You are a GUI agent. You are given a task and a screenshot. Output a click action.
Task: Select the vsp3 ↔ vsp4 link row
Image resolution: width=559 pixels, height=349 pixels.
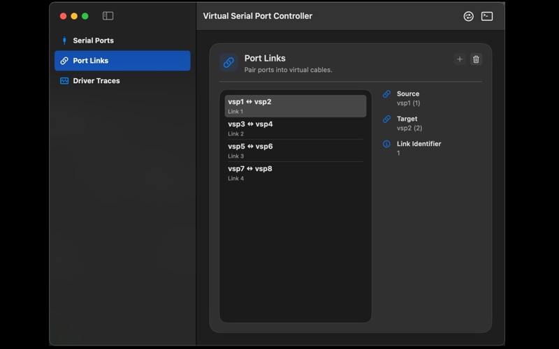pyautogui.click(x=295, y=128)
